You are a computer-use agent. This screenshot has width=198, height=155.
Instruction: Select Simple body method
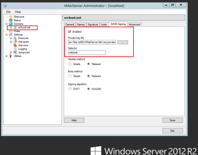70,76
